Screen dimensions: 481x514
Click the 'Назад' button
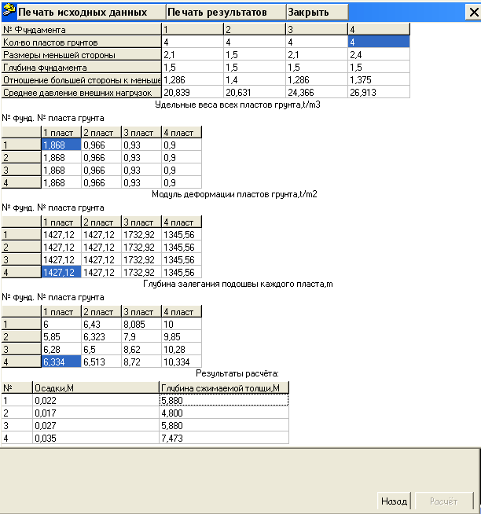pos(394,501)
